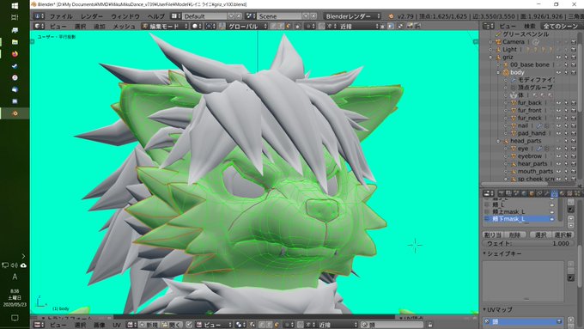Open the ヘルプ menu
Viewport: 584px width, 329px height.
[x=155, y=16]
